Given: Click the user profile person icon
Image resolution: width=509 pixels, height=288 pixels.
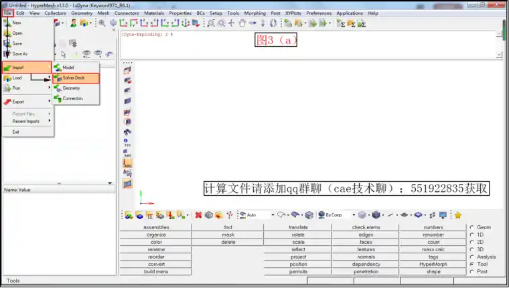Looking at the screenshot, I should coord(74,23).
